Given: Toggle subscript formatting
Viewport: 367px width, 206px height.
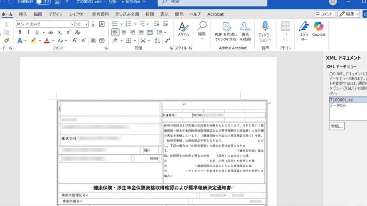Looking at the screenshot, I should [60, 32].
